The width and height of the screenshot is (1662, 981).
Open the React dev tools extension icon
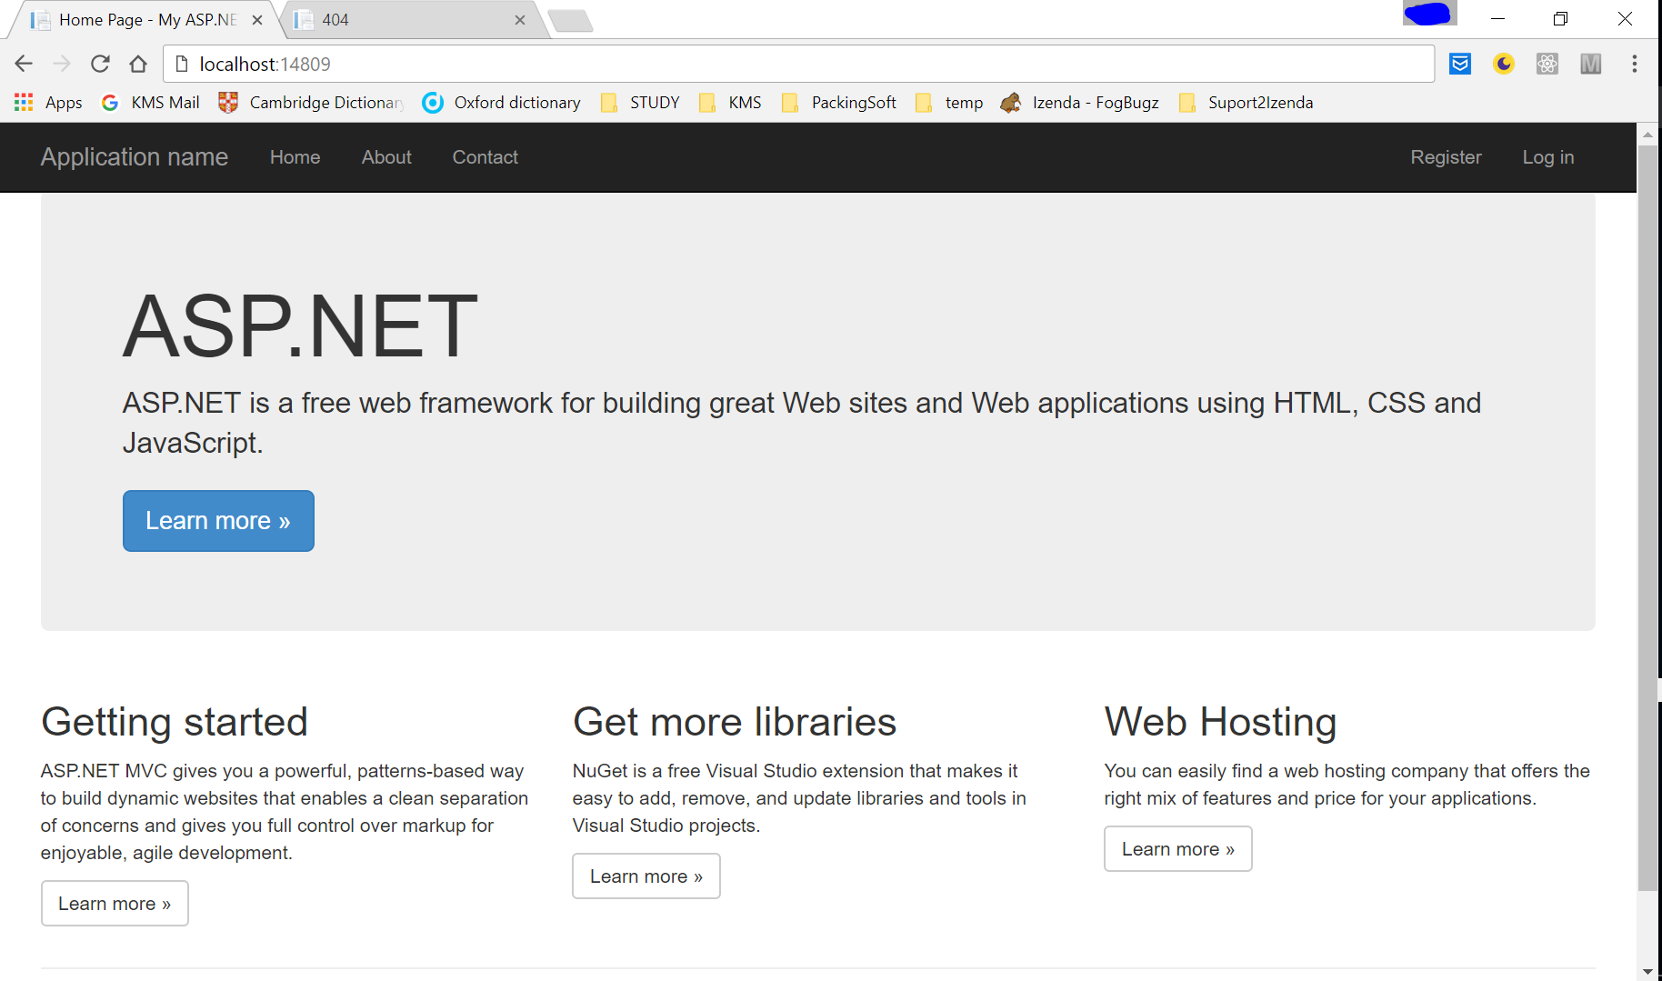(x=1547, y=64)
